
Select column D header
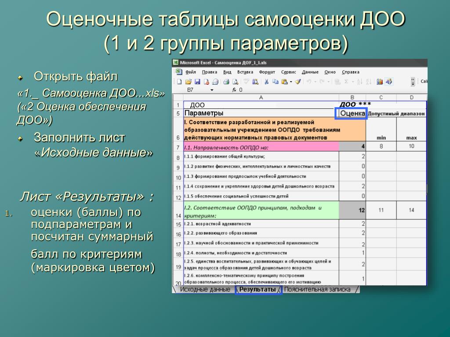pos(411,97)
